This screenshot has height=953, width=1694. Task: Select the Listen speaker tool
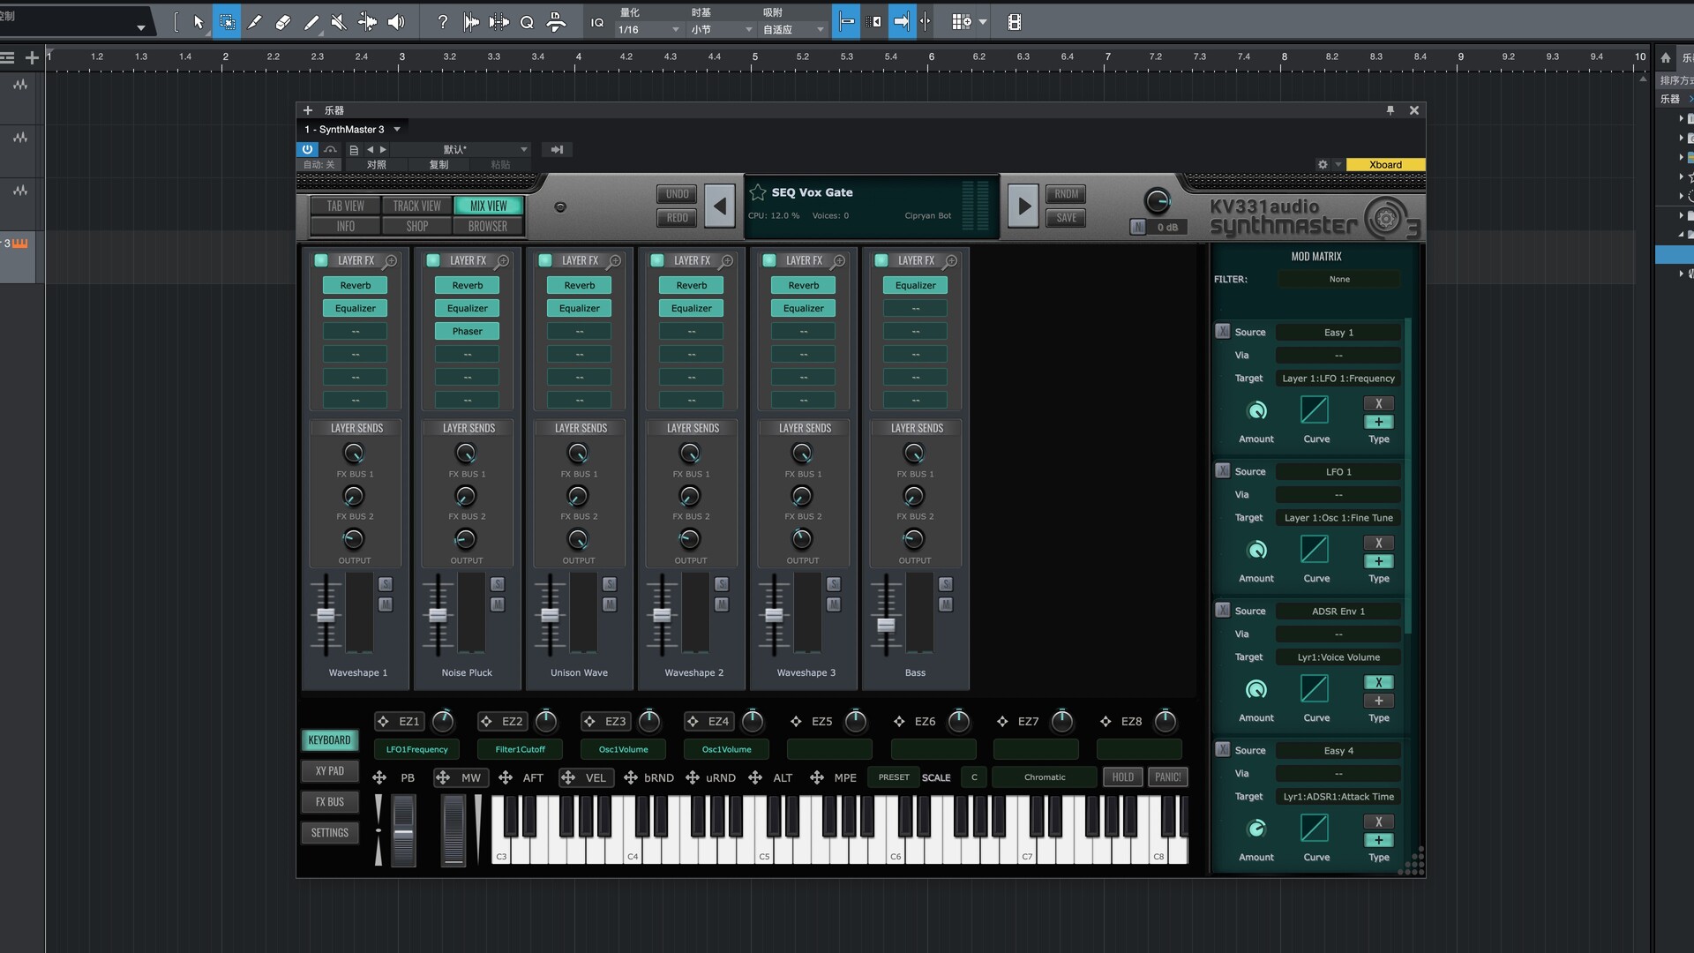[396, 22]
